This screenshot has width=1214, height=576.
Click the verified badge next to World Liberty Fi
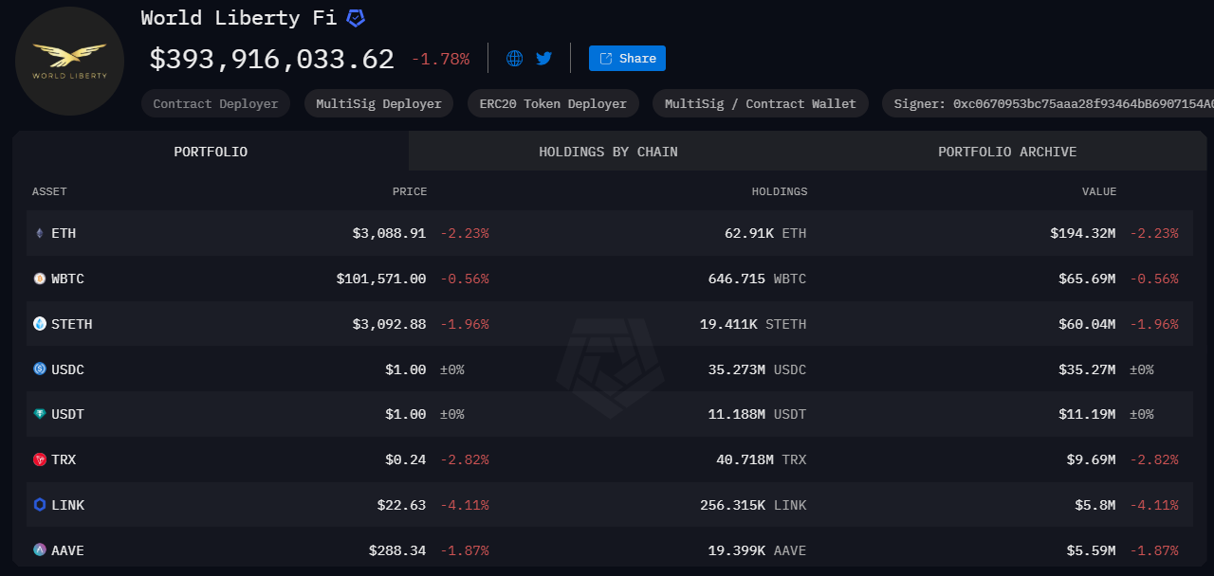click(355, 17)
